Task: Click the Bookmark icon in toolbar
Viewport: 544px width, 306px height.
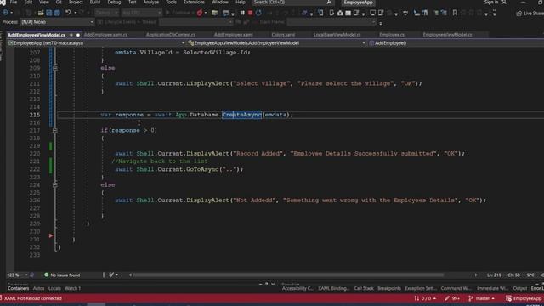Action: pos(455,13)
